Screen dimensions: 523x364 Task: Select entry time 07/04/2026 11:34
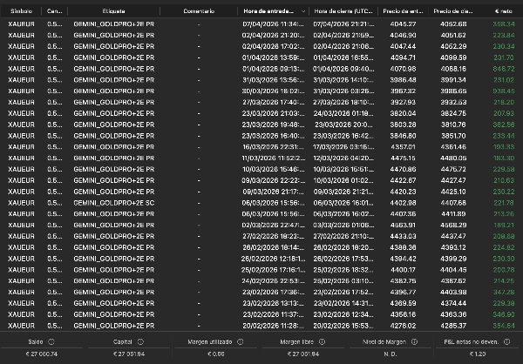tap(273, 24)
